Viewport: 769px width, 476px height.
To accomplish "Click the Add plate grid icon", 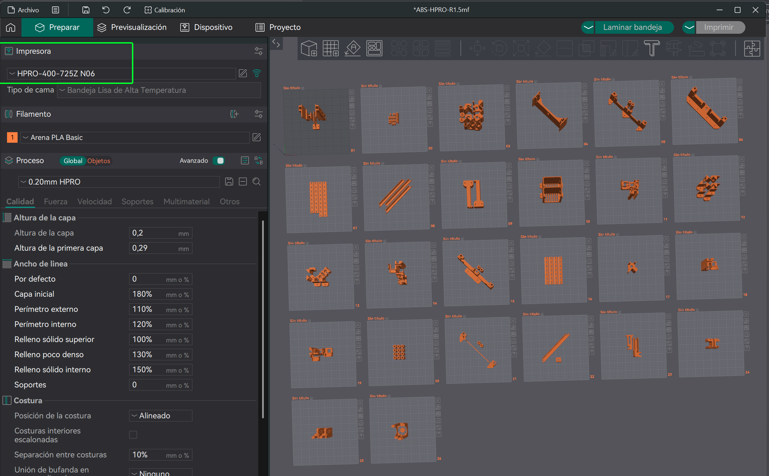I will [x=331, y=48].
